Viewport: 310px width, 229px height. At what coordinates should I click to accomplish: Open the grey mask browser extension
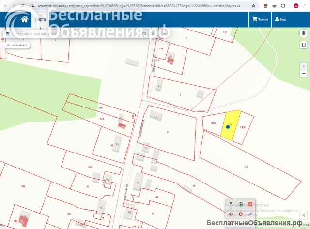click(275, 6)
